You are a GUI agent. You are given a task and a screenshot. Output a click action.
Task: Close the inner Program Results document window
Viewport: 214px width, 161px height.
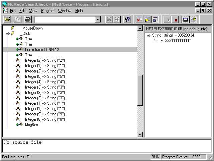[x=209, y=10]
